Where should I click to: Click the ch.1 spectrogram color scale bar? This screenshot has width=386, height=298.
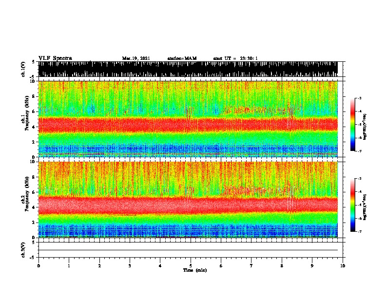coord(353,125)
